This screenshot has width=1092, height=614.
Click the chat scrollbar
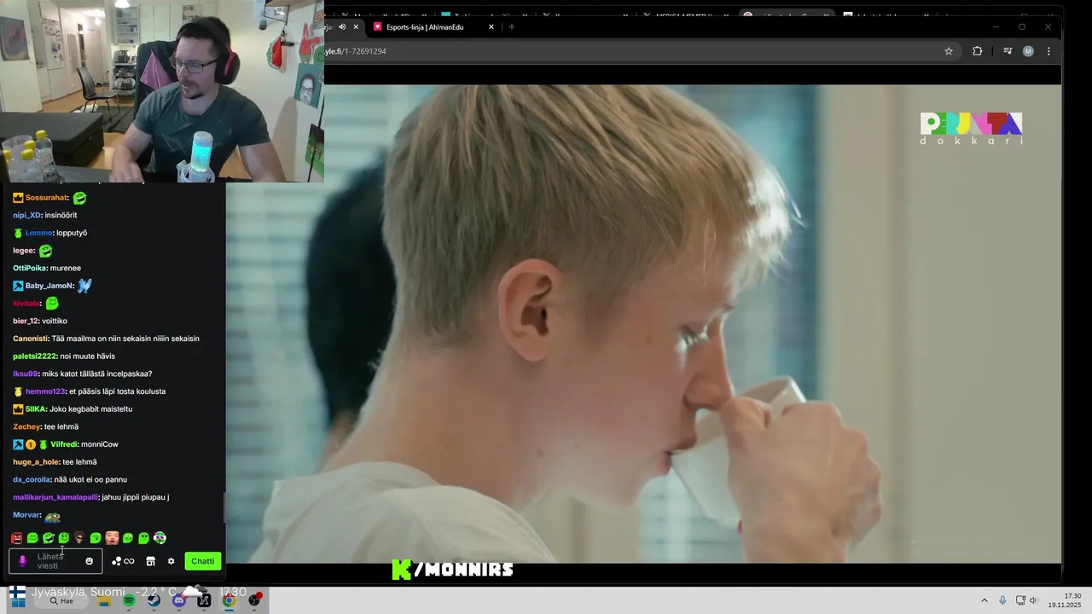225,507
